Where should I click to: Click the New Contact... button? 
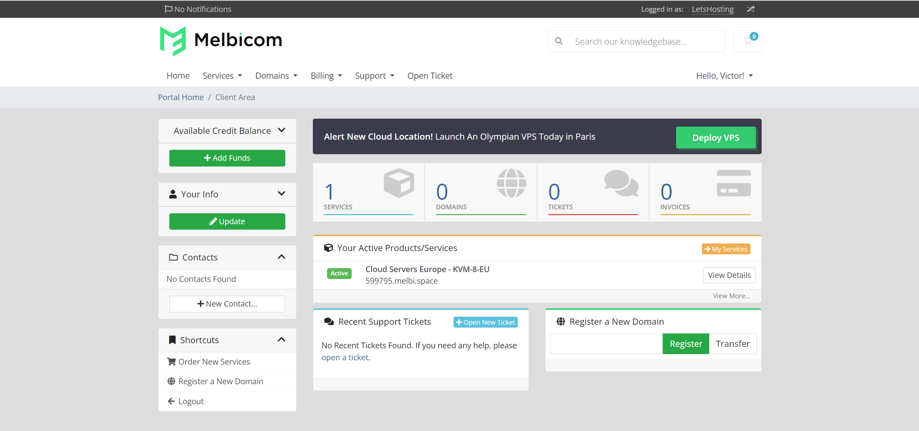[x=227, y=304]
